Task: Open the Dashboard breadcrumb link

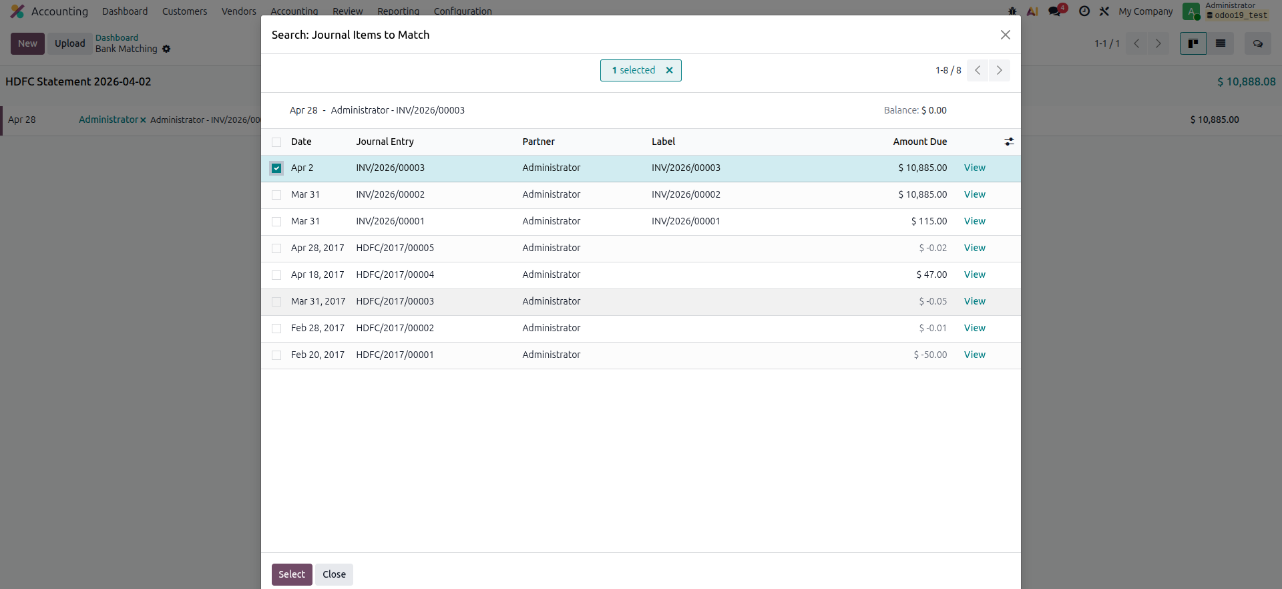Action: click(117, 37)
